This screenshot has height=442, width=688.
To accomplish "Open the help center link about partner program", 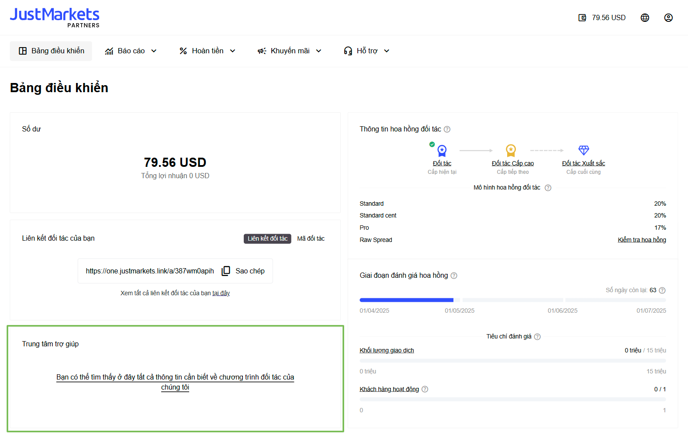I will (175, 382).
